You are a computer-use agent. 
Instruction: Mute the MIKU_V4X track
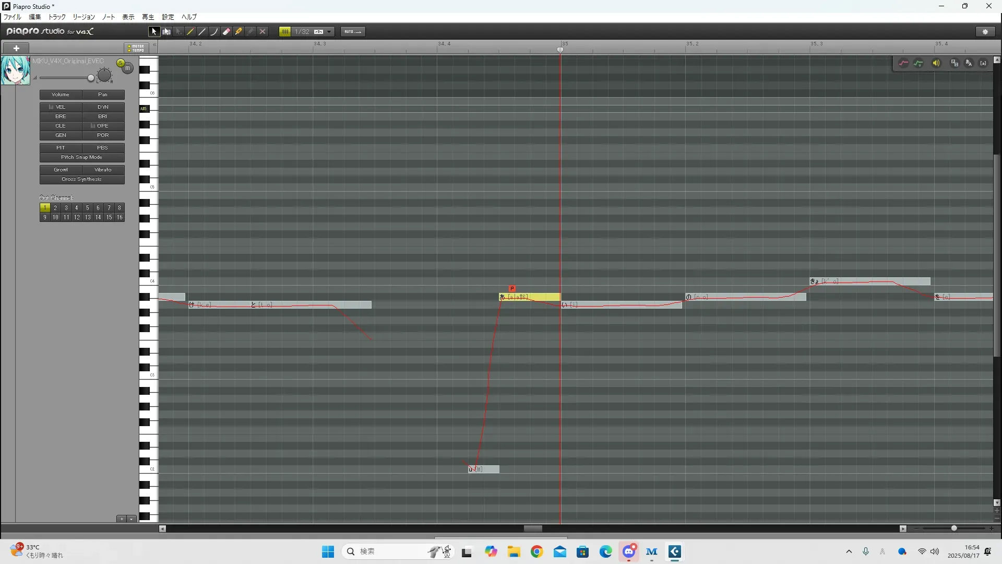pos(127,68)
